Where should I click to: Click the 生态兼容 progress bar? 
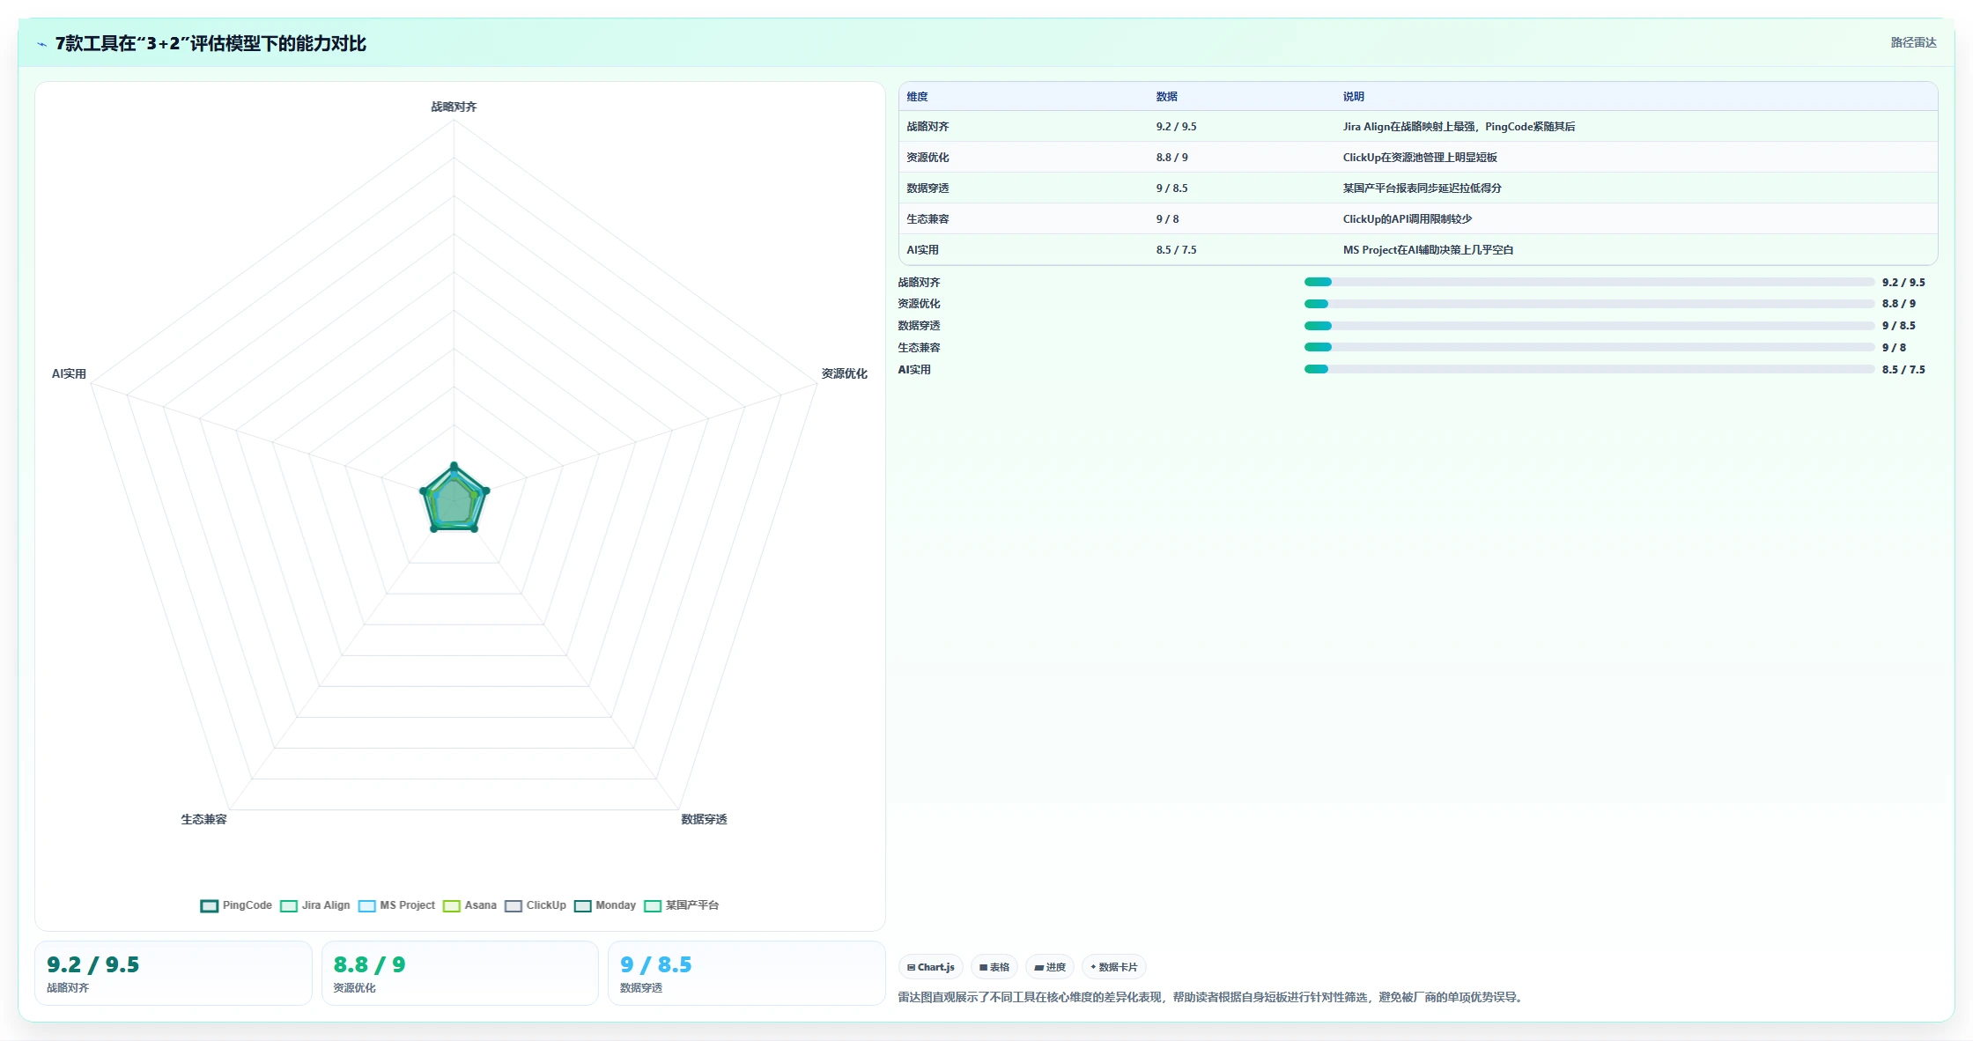(x=1589, y=347)
